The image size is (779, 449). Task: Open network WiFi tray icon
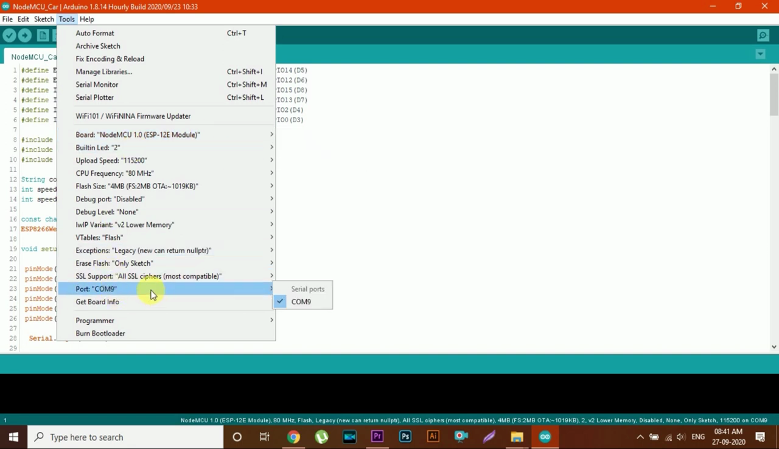tap(668, 437)
